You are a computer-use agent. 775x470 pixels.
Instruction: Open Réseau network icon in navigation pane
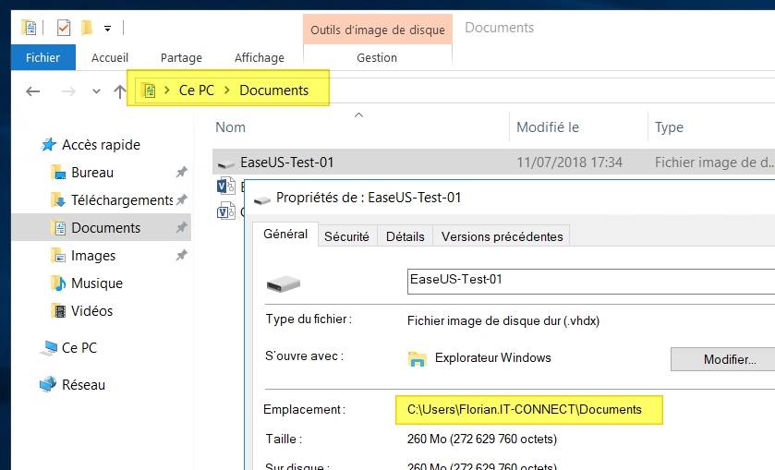(48, 385)
